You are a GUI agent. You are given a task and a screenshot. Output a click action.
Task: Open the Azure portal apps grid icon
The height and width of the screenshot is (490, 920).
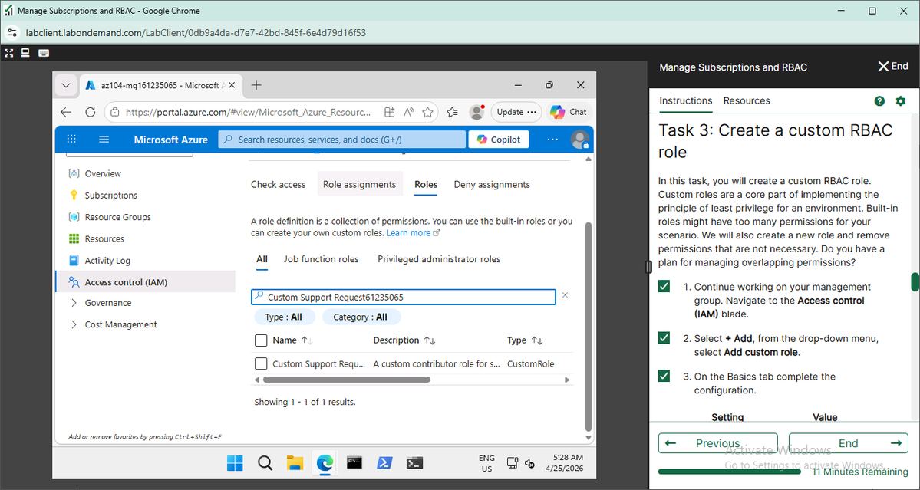click(x=71, y=140)
